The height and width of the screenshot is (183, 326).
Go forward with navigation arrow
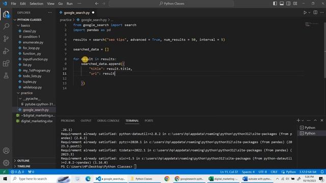click(103, 4)
